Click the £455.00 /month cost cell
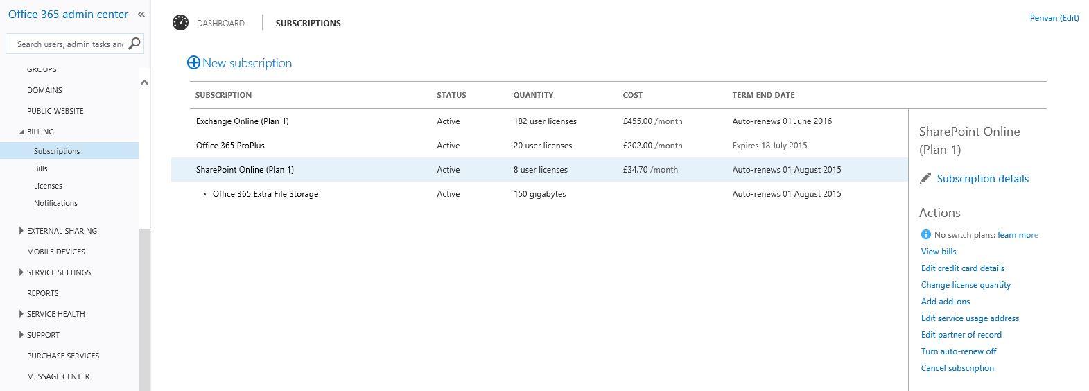Image resolution: width=1089 pixels, height=391 pixels. (x=652, y=121)
